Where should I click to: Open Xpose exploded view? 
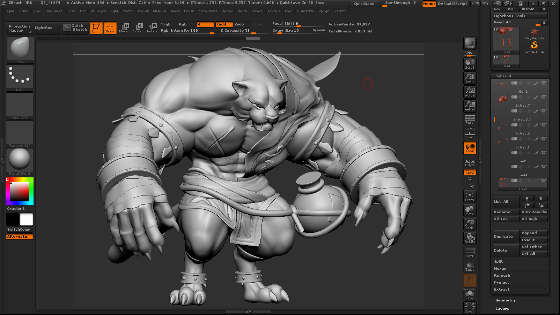click(470, 307)
